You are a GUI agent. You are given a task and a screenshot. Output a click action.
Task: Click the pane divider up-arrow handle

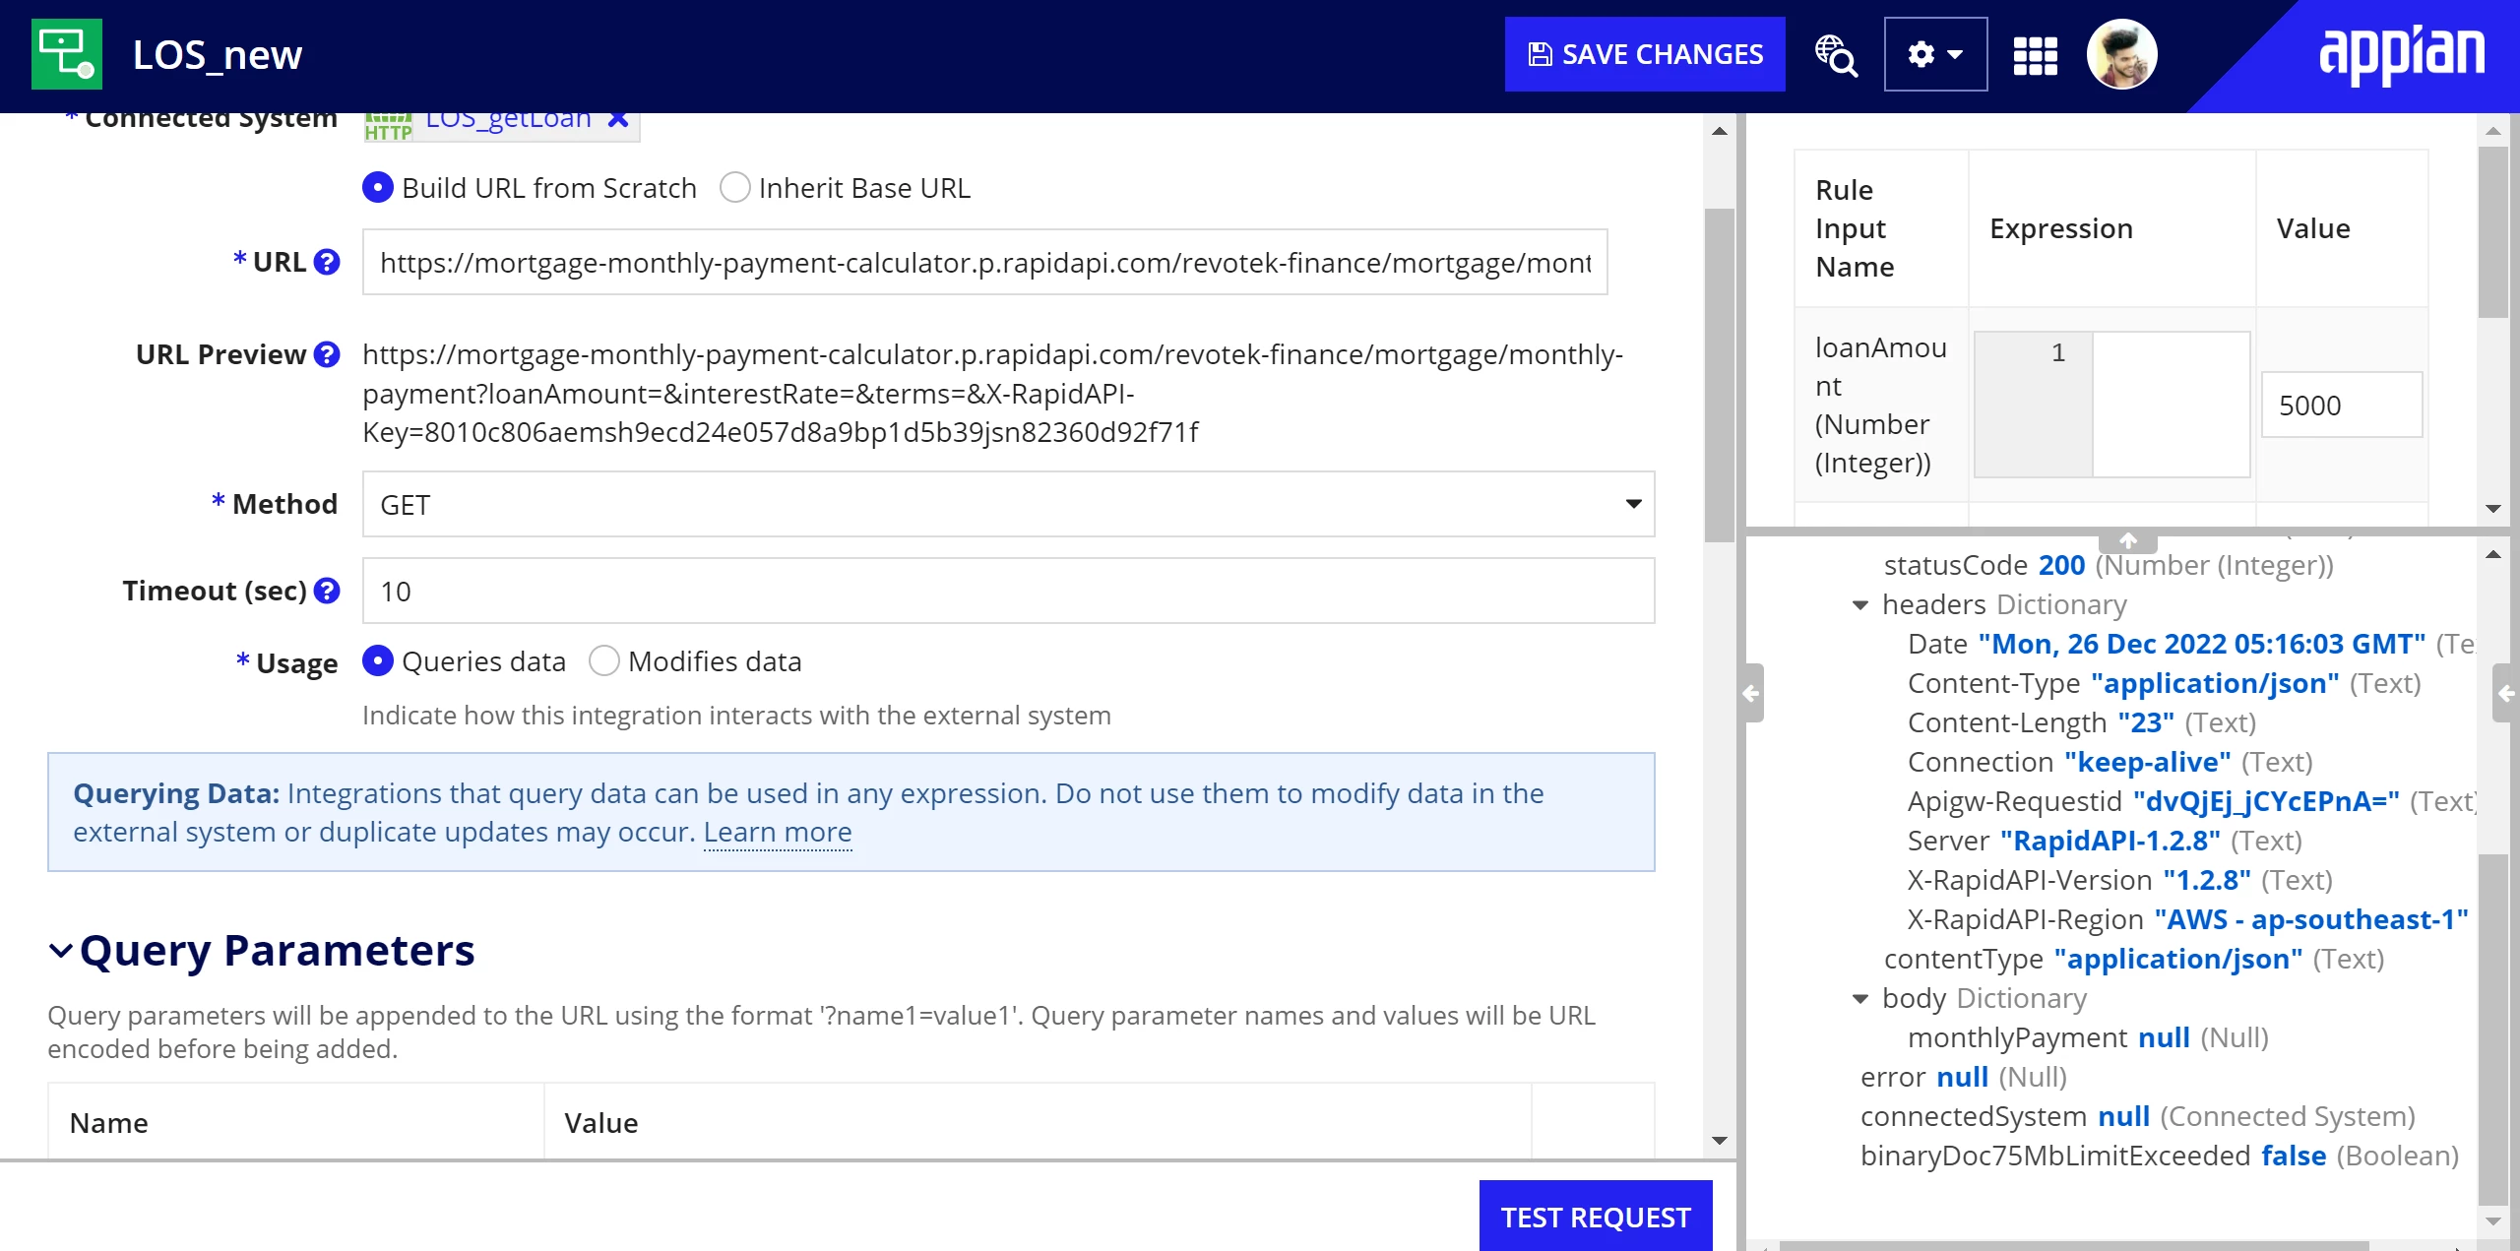pyautogui.click(x=2128, y=541)
